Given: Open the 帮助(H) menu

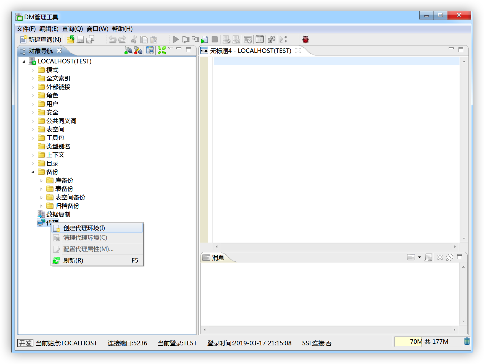Looking at the screenshot, I should pos(122,29).
